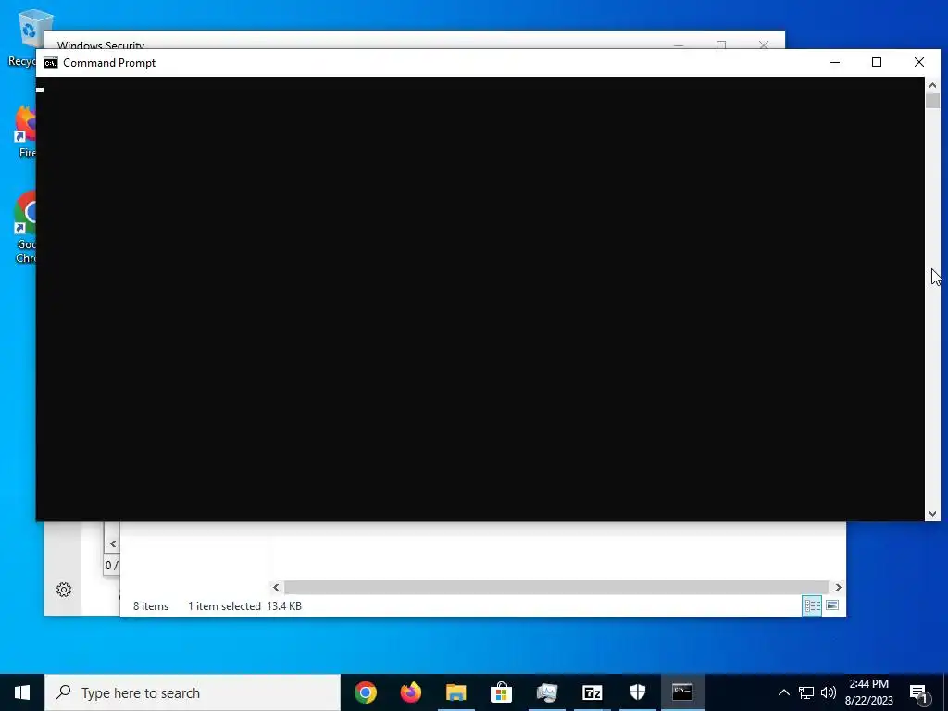The width and height of the screenshot is (948, 711).
Task: Click File Explorer horizontal scrollbar right arrow
Action: click(838, 587)
